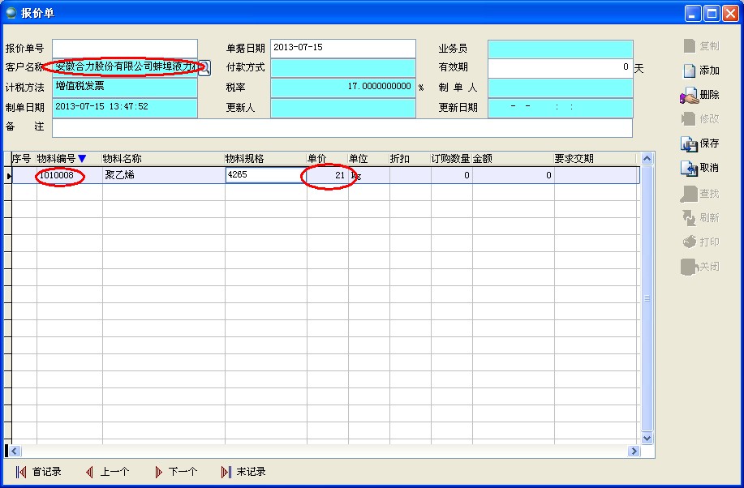Viewport: 744px width, 488px height.
Task: Select the 聚乙烯 material name cell
Action: click(162, 175)
